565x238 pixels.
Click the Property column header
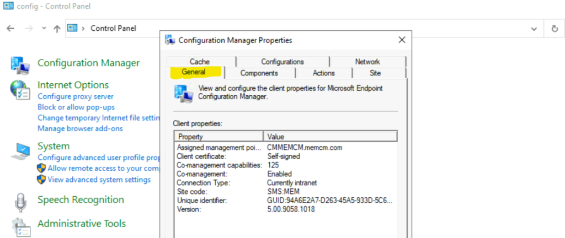[x=219, y=137]
